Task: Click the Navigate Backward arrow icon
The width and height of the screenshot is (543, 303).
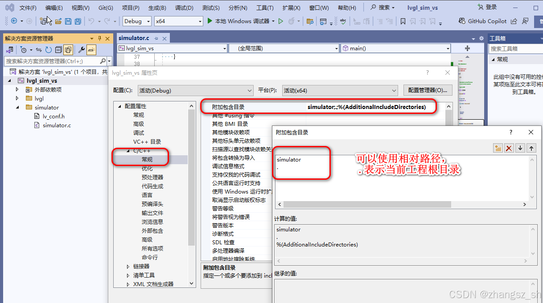Action: point(14,21)
